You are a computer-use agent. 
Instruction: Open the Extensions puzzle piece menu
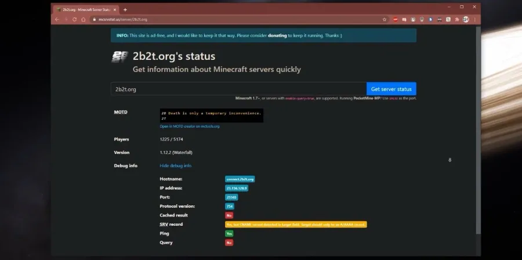tap(457, 19)
